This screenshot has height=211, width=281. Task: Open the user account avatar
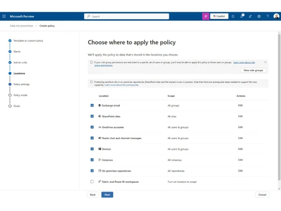277,16
